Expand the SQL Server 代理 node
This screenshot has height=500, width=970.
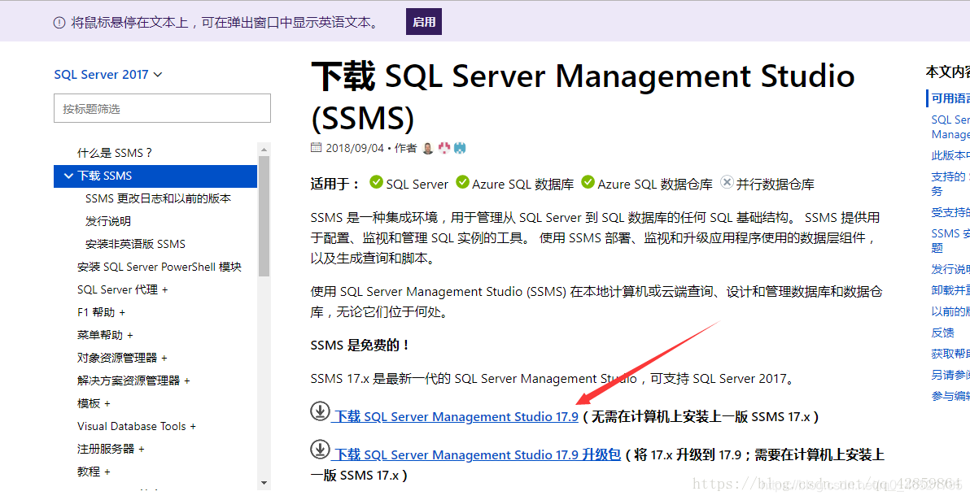pyautogui.click(x=123, y=290)
